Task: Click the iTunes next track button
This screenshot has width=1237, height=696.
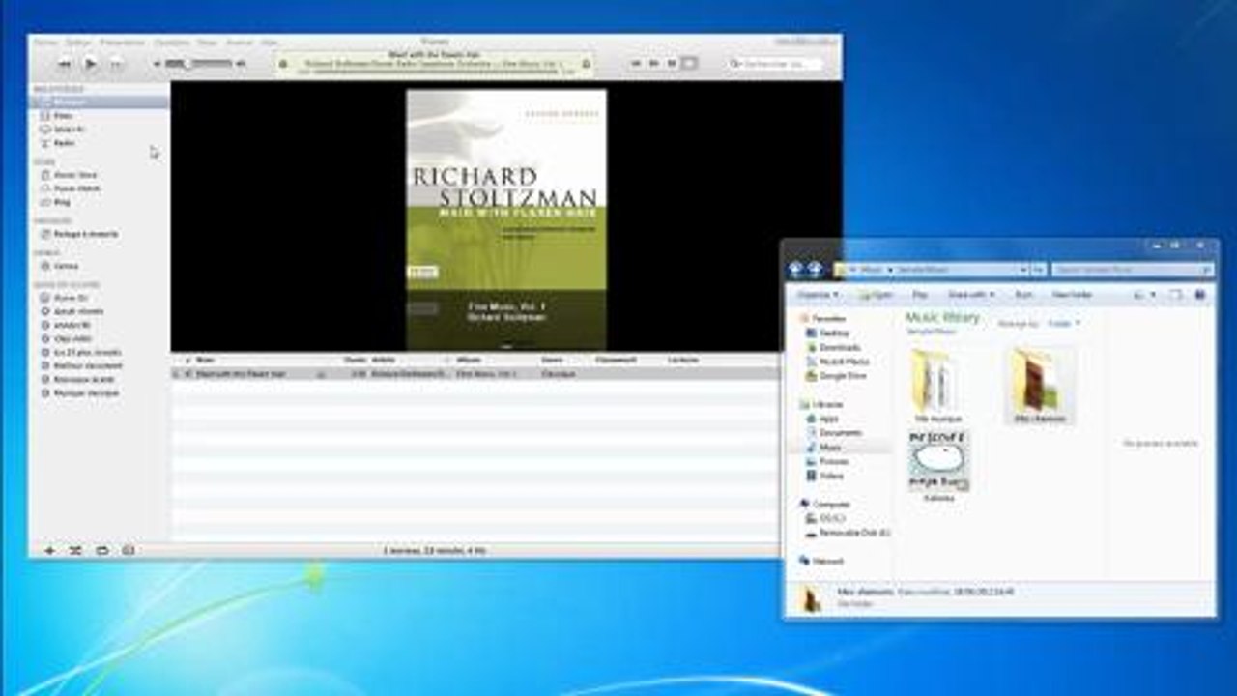Action: (x=115, y=64)
